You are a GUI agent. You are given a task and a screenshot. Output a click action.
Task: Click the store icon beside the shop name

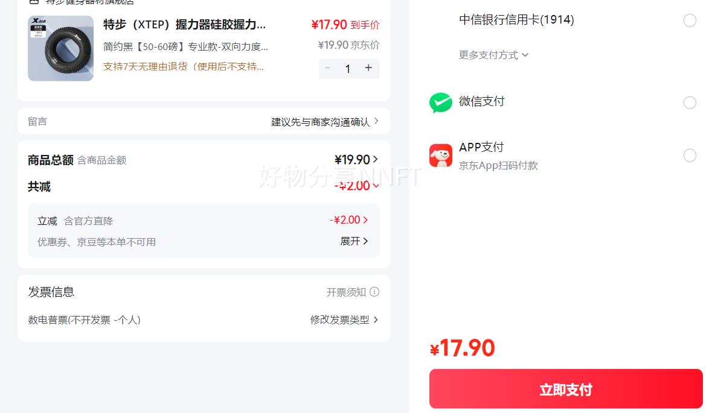(34, 2)
